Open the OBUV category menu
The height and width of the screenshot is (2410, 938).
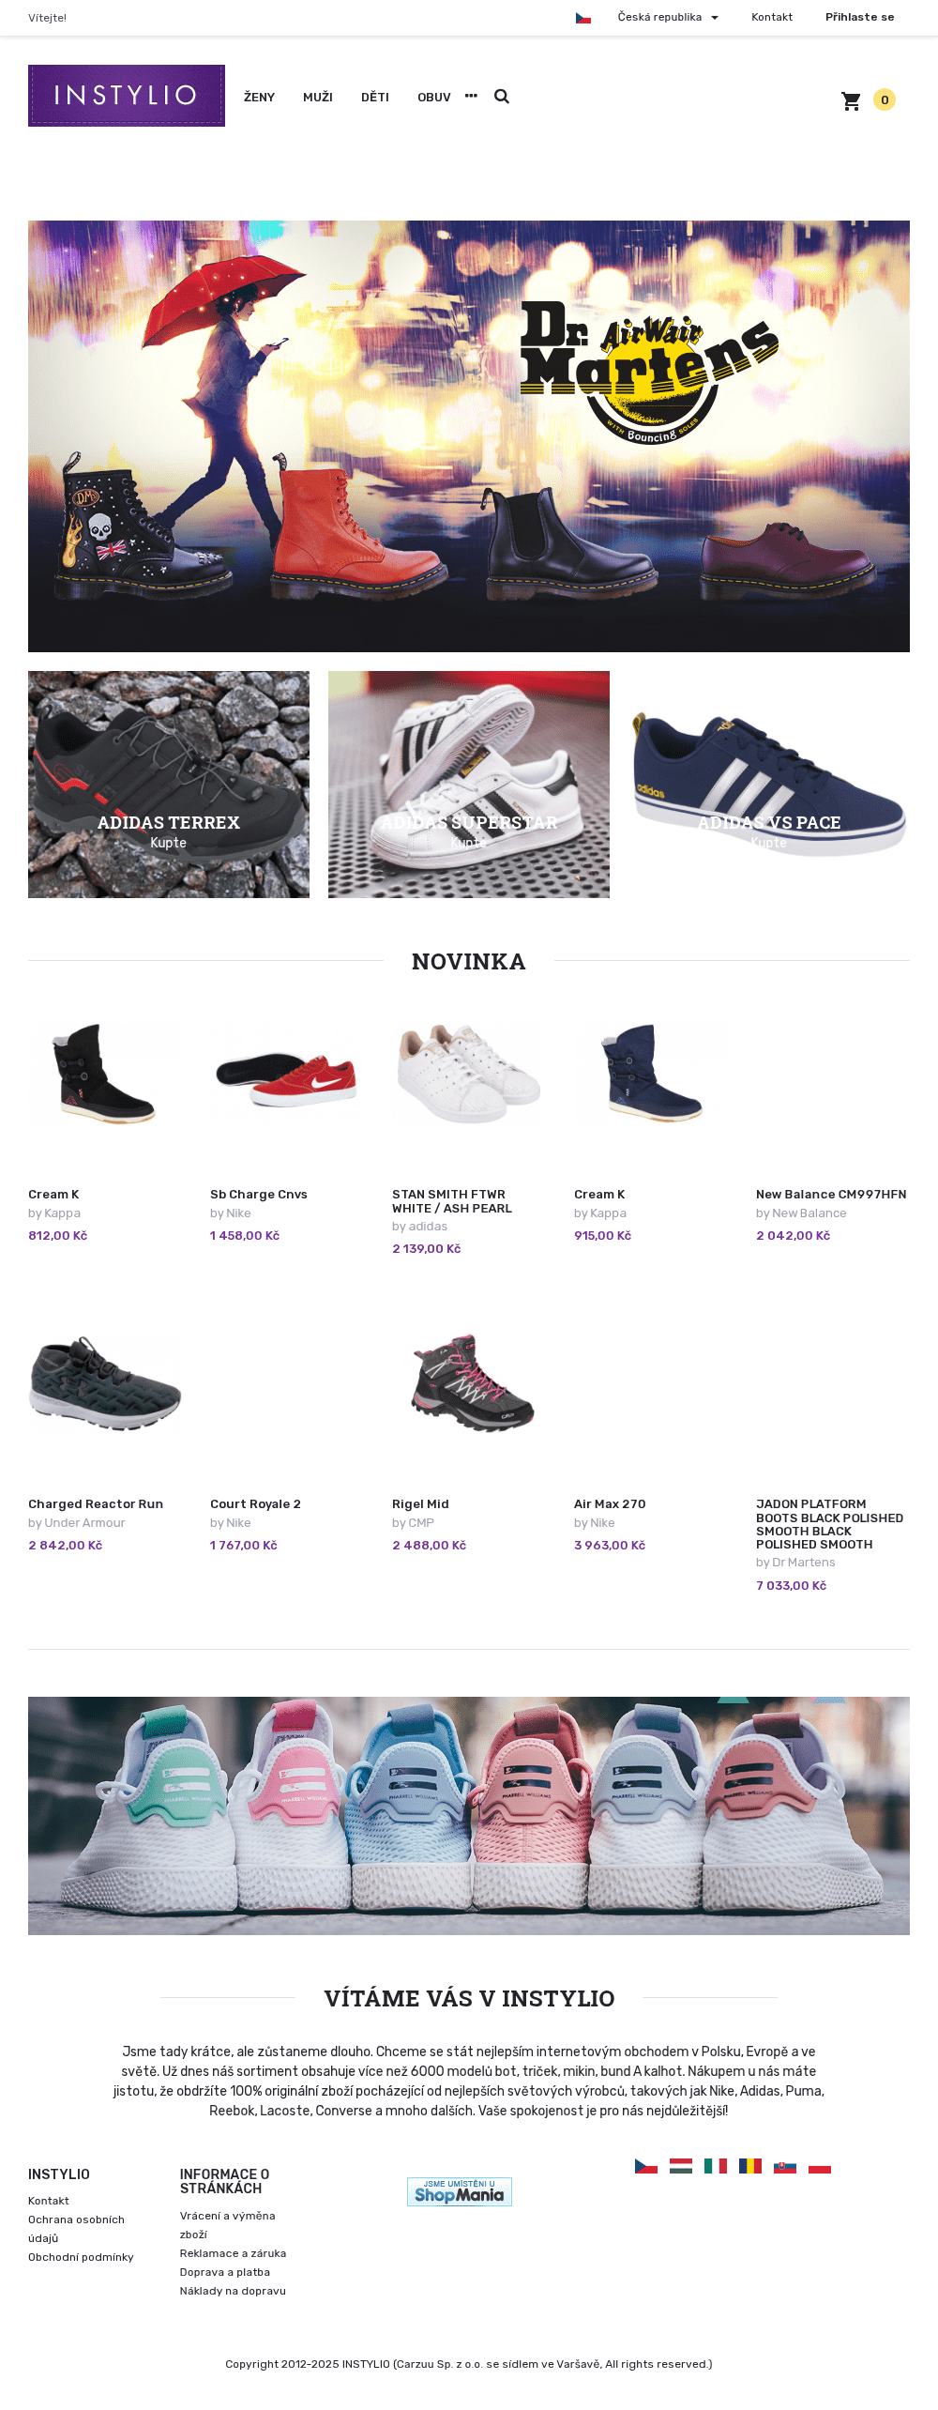pos(434,97)
